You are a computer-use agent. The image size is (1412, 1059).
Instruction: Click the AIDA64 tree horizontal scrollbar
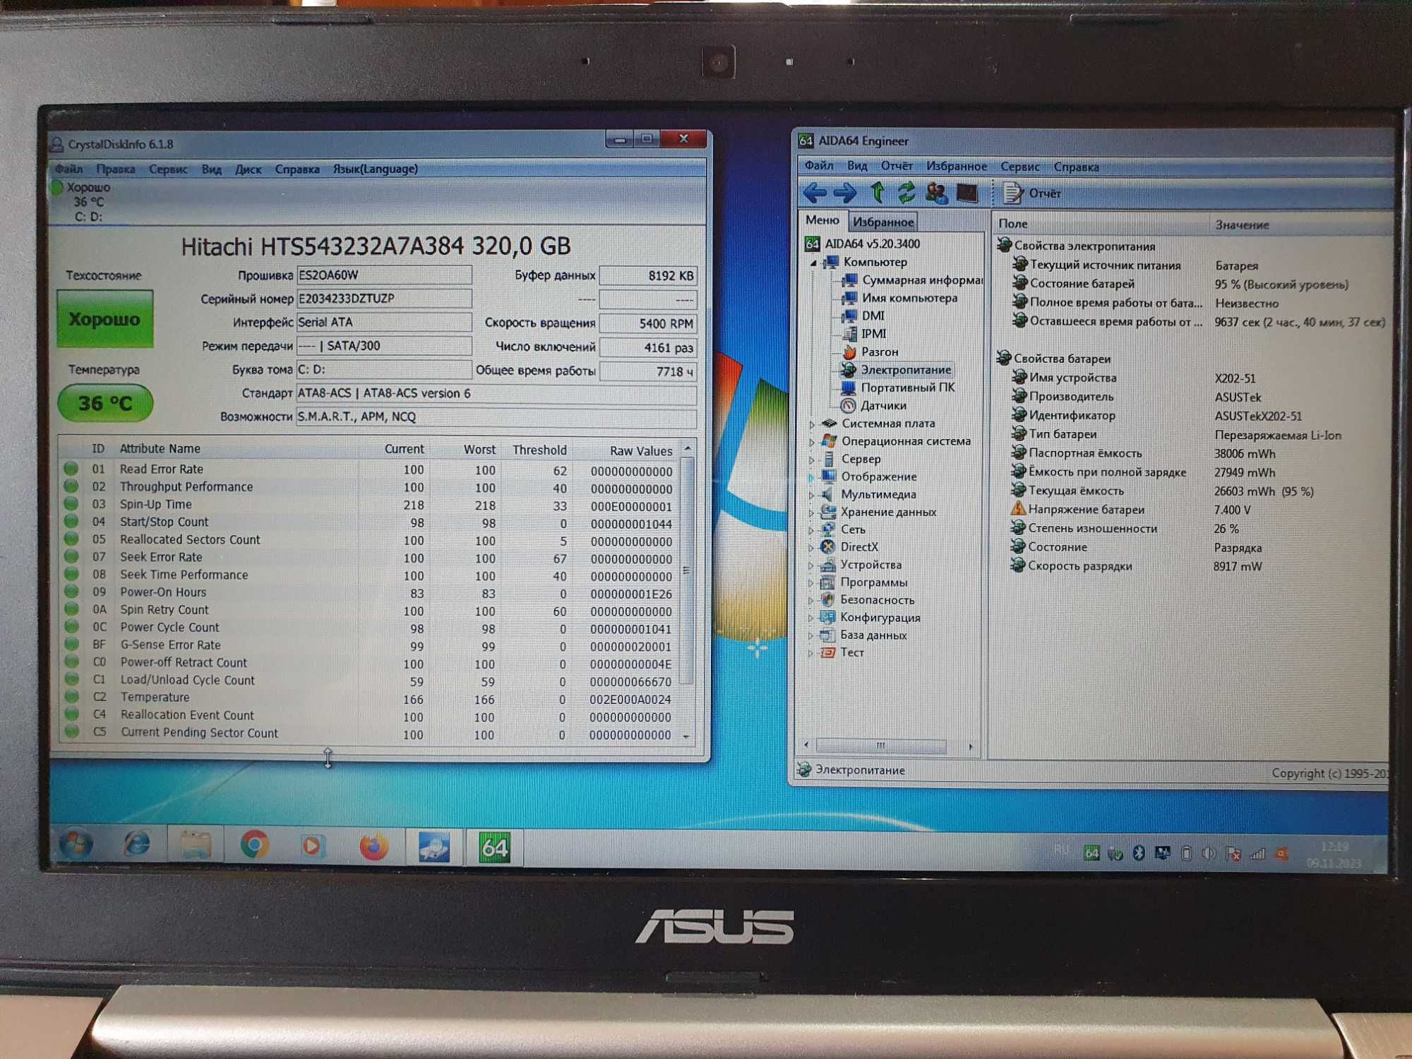click(x=888, y=746)
